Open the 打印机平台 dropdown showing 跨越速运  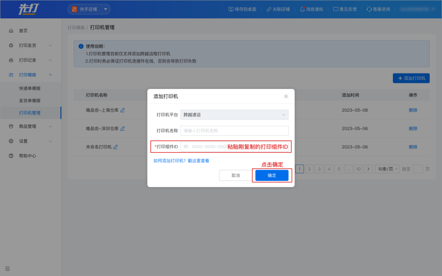pyautogui.click(x=234, y=114)
